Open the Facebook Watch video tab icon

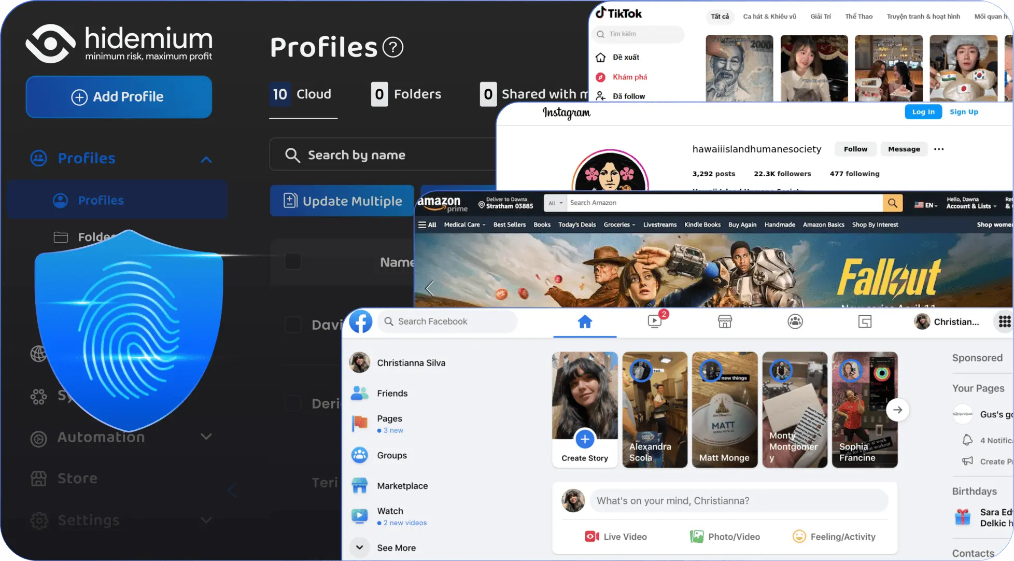(x=655, y=322)
